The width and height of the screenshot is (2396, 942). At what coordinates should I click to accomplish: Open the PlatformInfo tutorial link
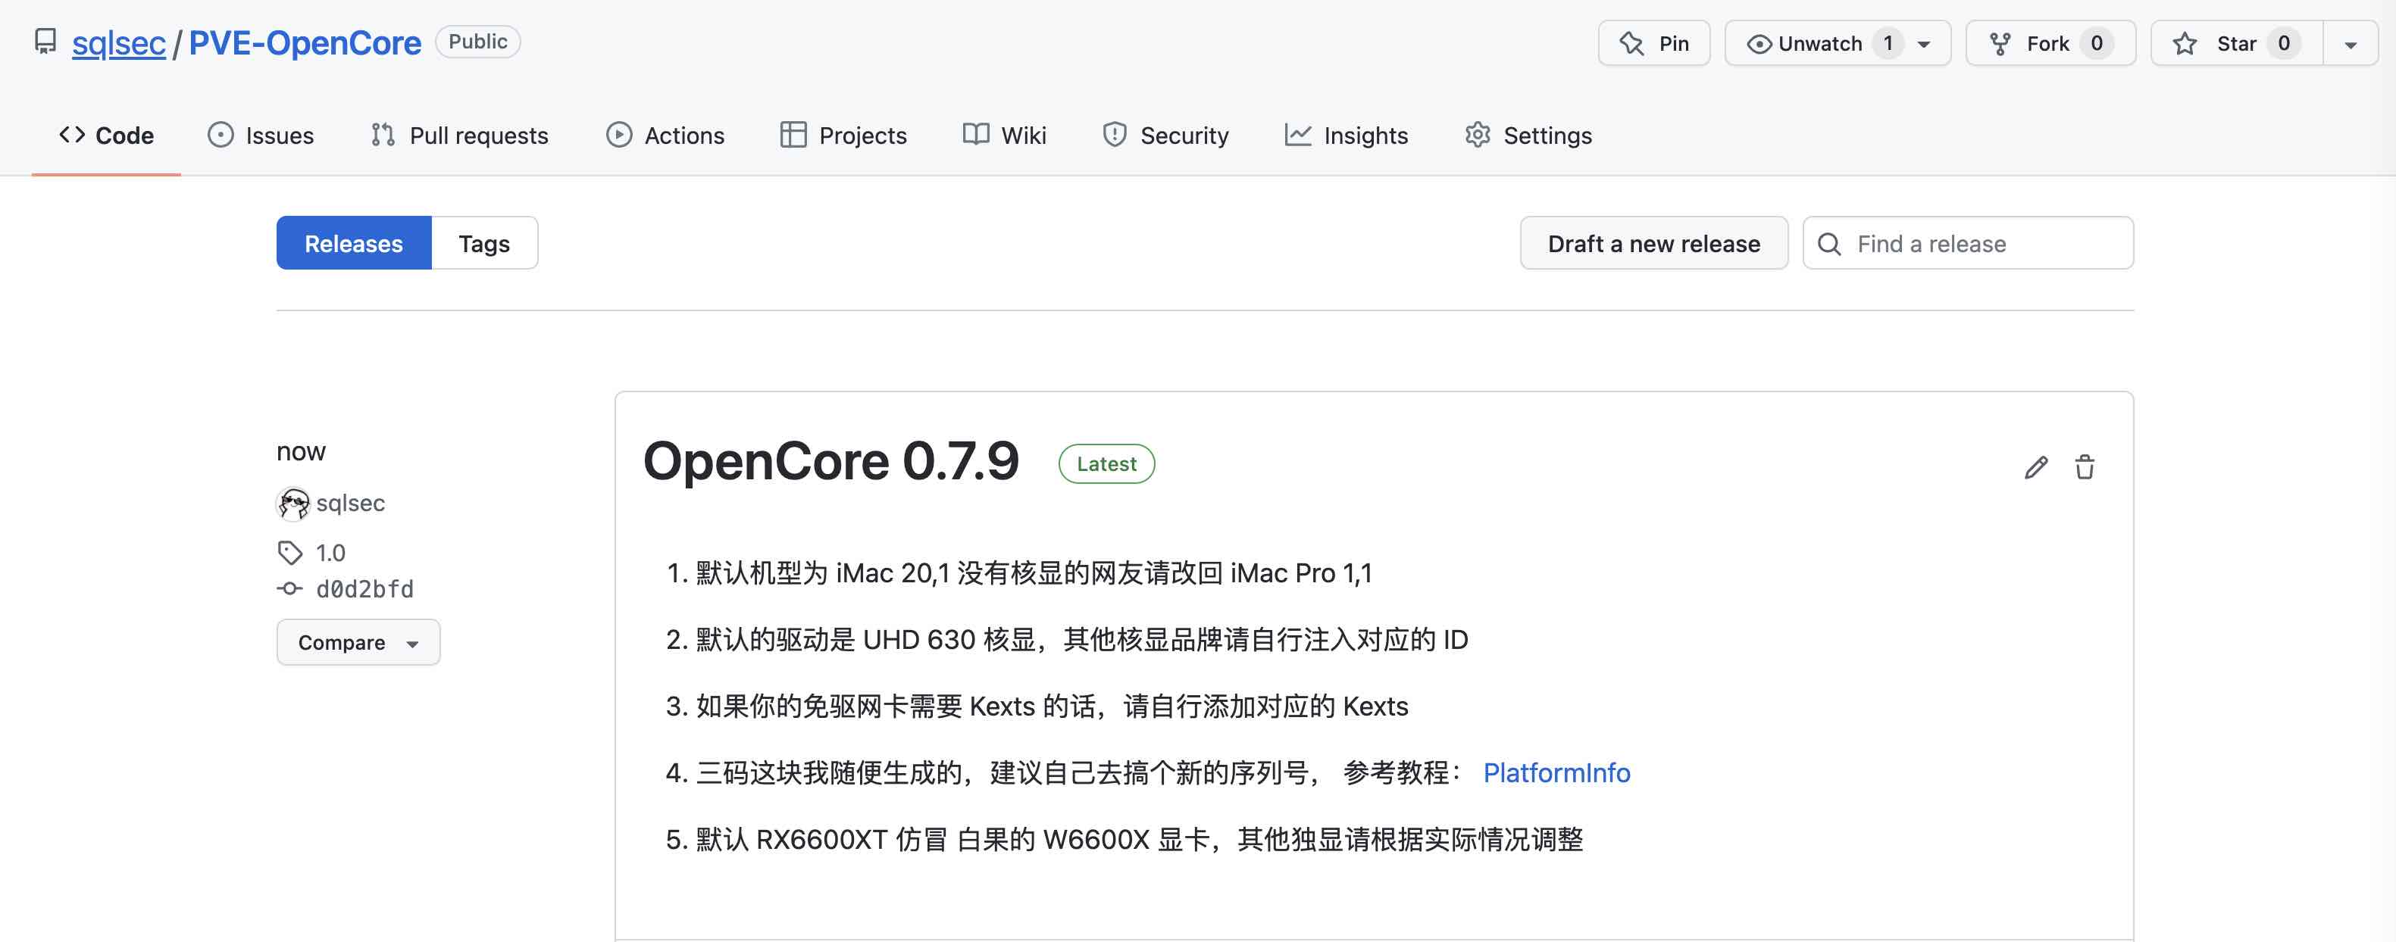click(1557, 772)
